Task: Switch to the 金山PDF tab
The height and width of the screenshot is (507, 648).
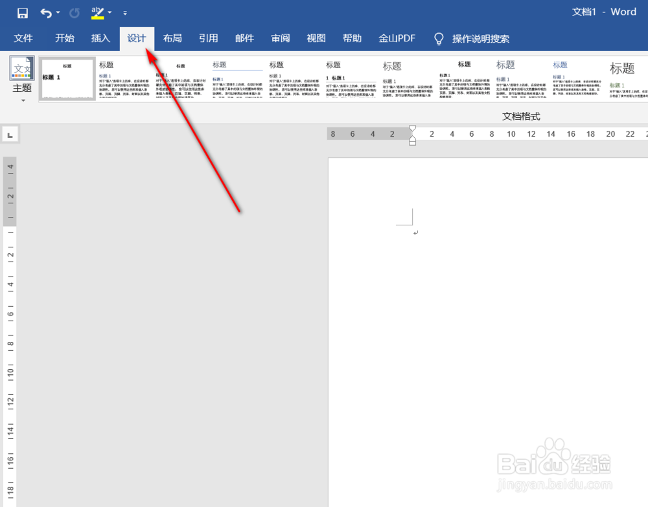Action: click(397, 38)
